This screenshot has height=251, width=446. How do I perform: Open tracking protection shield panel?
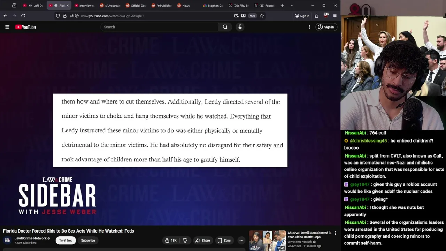click(x=58, y=16)
